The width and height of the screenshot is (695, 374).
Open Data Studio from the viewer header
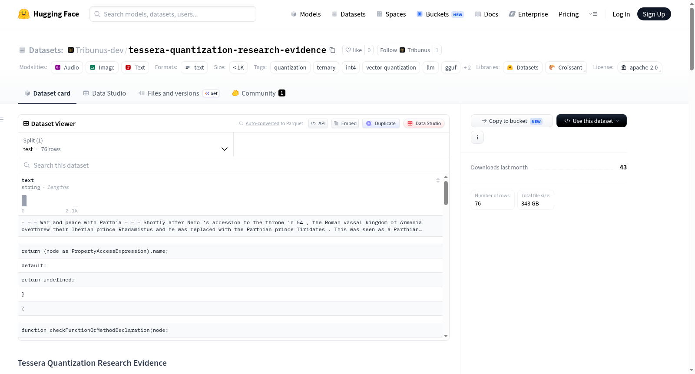pos(424,123)
